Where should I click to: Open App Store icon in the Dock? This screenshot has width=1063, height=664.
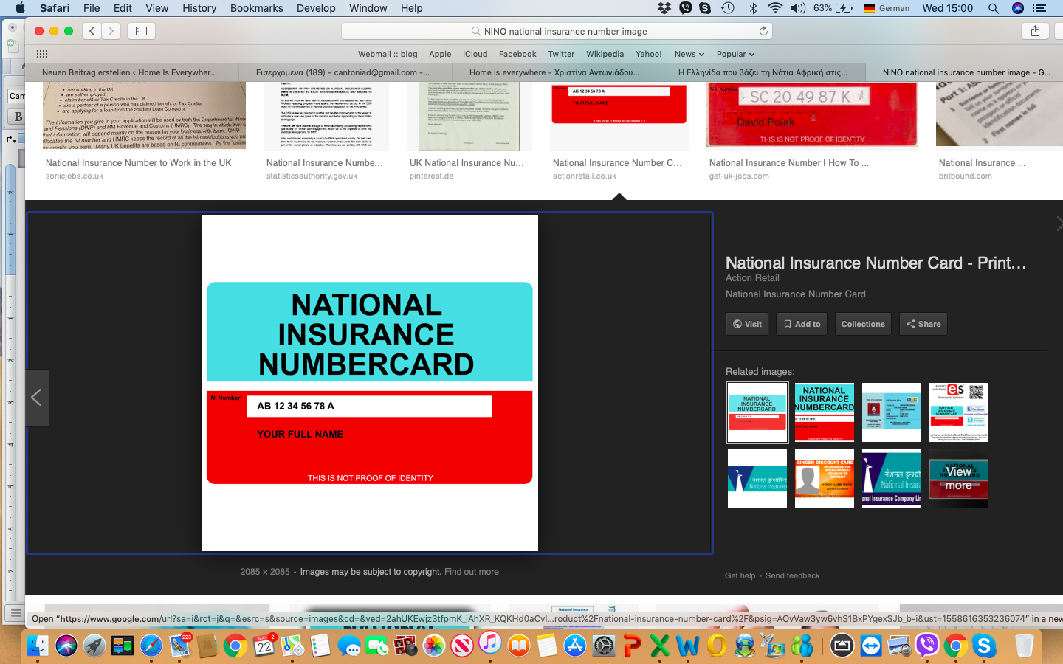pos(574,646)
